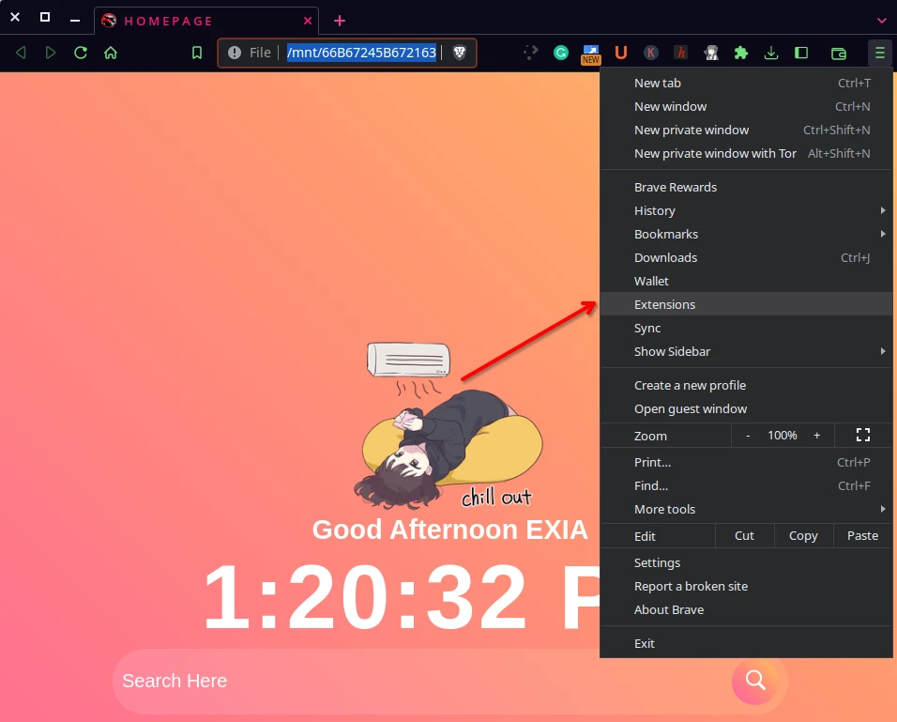Toggle the fullscreen zoom icon in the menu
897x722 pixels.
862,435
